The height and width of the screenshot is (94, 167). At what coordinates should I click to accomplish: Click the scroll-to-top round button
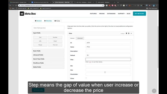click(154, 91)
